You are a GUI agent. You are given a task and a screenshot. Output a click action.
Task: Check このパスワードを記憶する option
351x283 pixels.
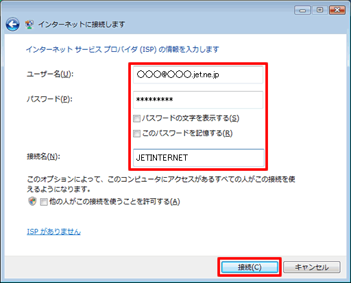pyautogui.click(x=136, y=133)
